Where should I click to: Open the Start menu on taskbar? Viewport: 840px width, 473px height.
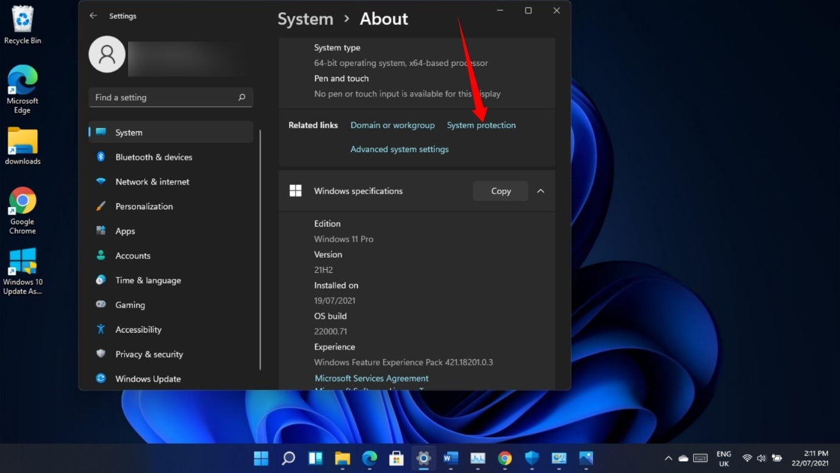tap(261, 458)
